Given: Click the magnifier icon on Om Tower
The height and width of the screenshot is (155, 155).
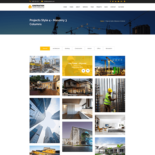Looking at the screenshot, I should coord(83,71).
